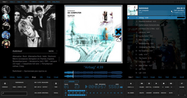Toggle the Mute switch
This screenshot has width=187, height=98.
[171, 95]
